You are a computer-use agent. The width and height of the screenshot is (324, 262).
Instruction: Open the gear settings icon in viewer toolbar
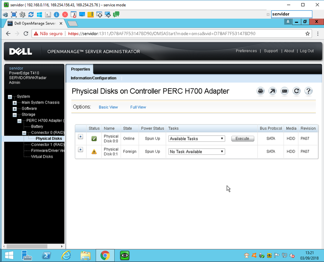point(22,15)
